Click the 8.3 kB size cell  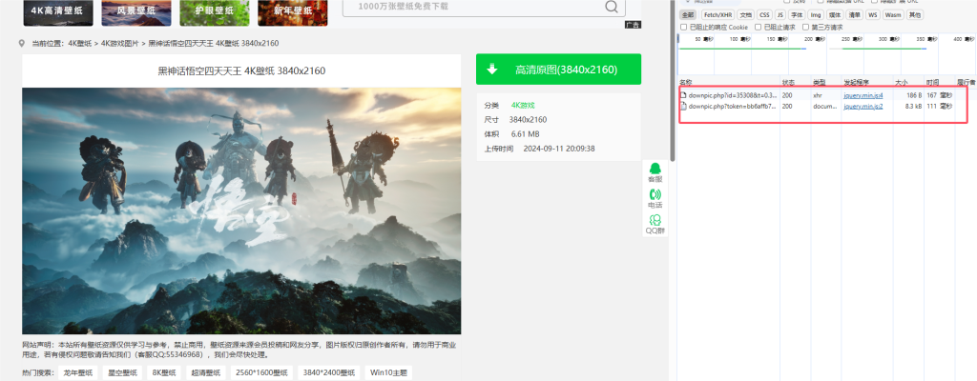click(x=913, y=106)
